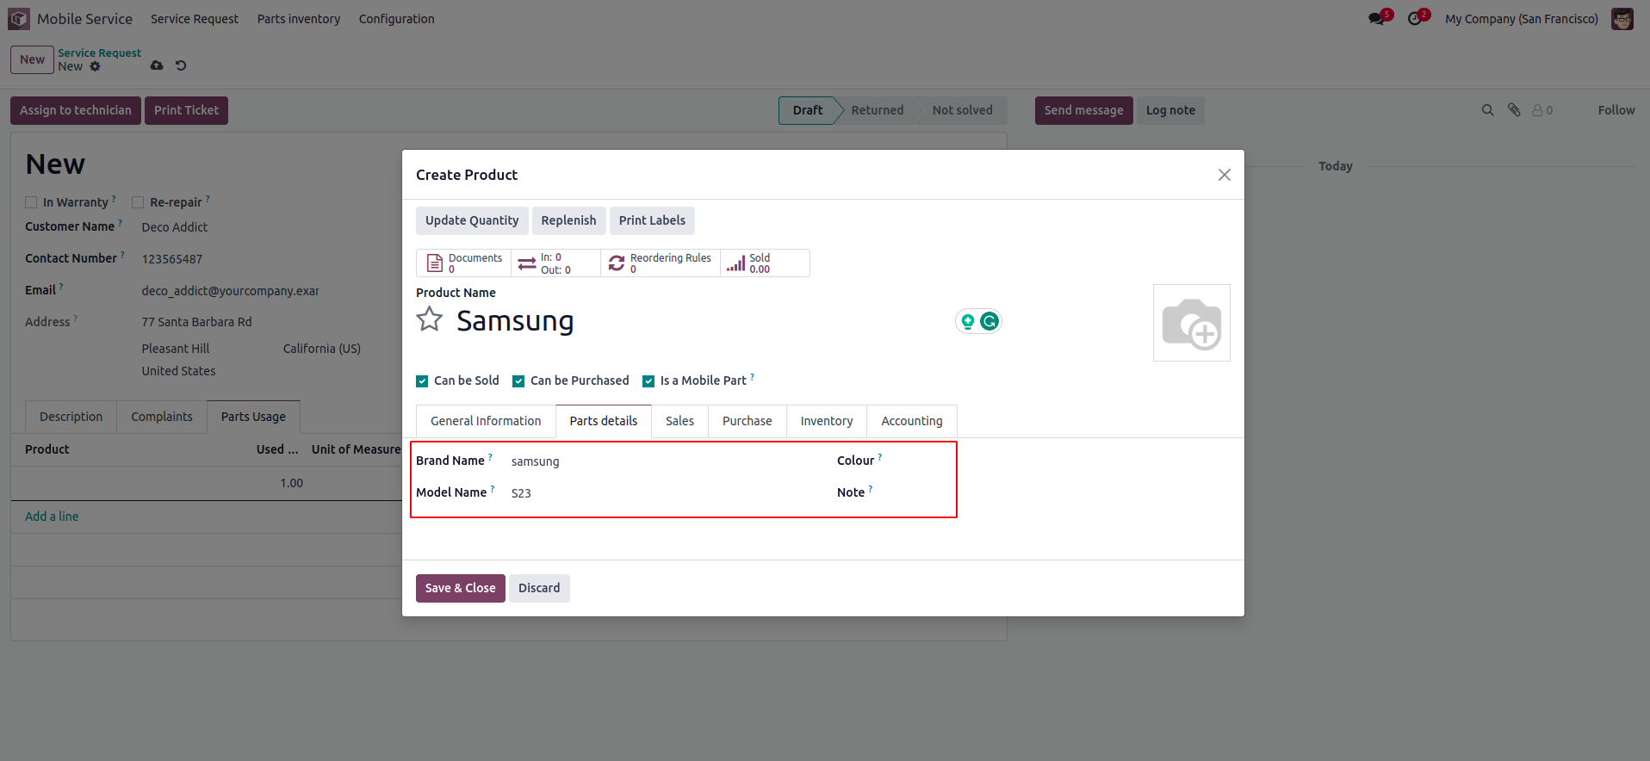Image resolution: width=1650 pixels, height=761 pixels.
Task: Open the Description tab
Action: coord(71,417)
